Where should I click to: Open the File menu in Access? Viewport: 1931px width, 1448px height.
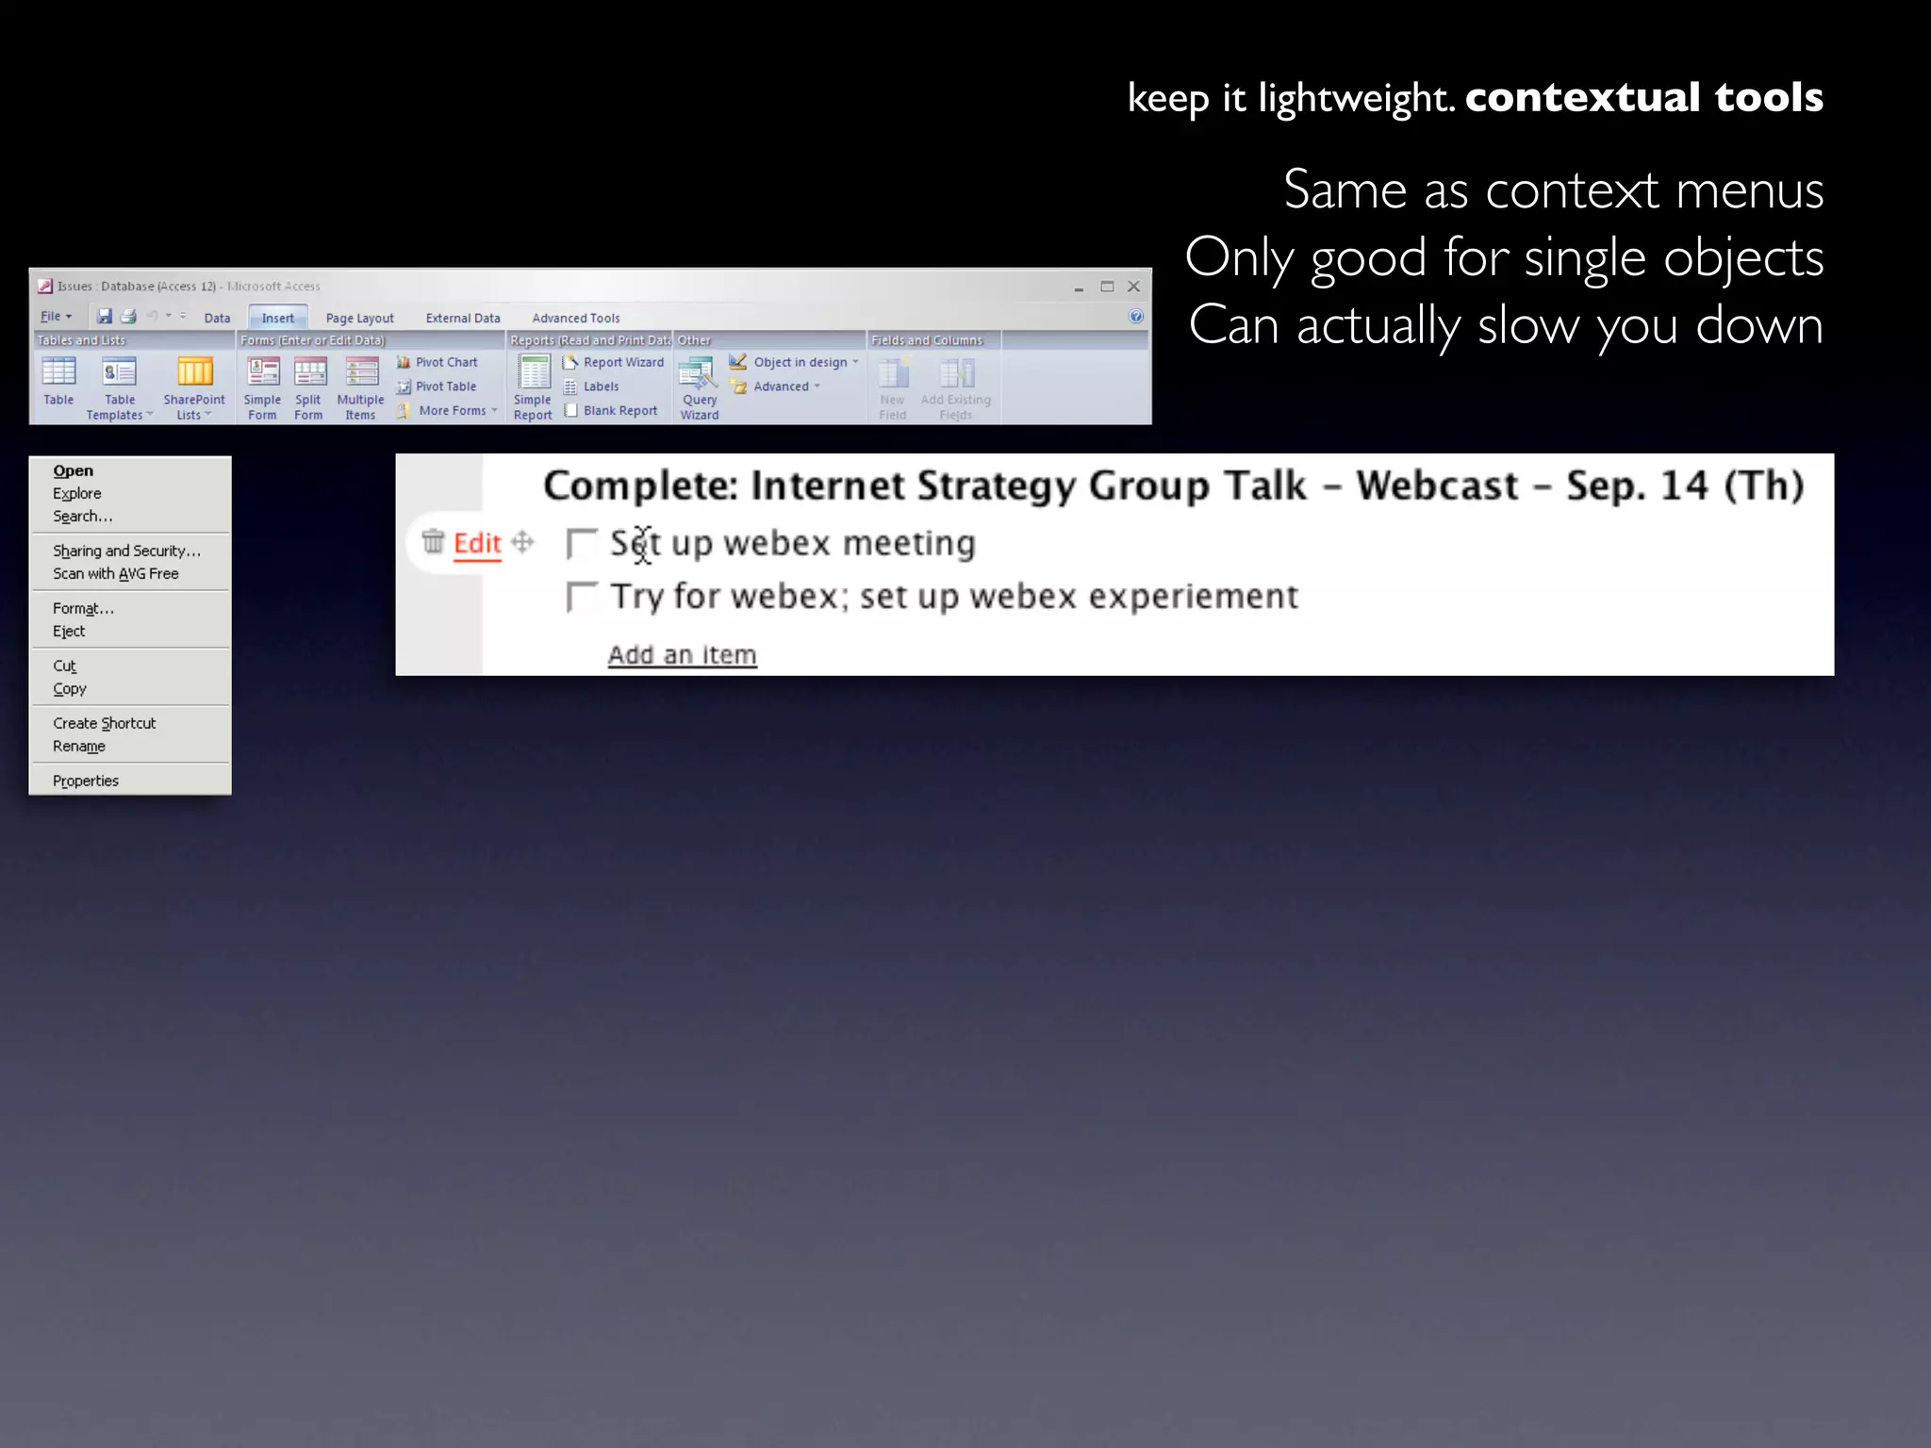coord(56,317)
